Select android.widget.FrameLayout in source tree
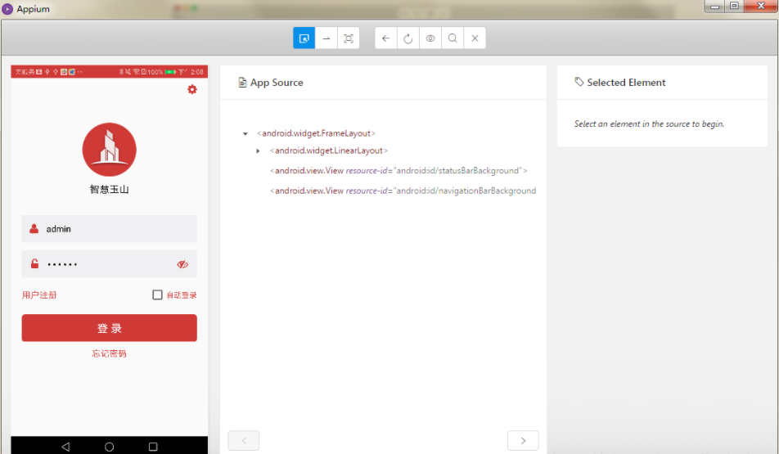Screen dimensions: 779x454 point(316,133)
